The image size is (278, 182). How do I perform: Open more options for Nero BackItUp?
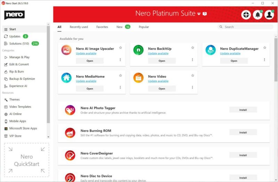(193, 60)
